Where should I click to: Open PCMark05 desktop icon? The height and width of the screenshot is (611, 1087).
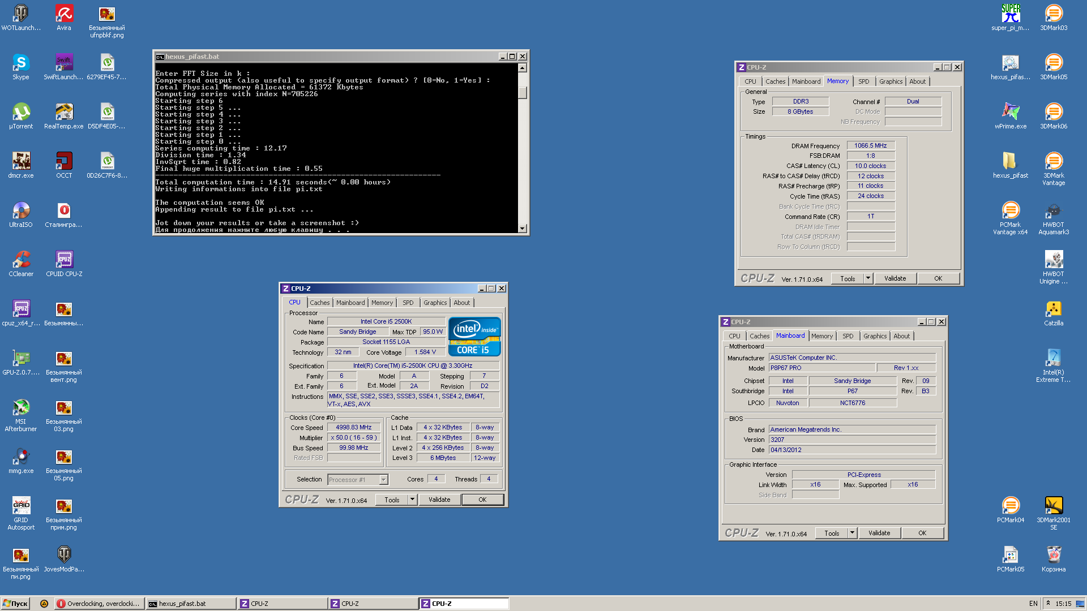coord(1011,559)
